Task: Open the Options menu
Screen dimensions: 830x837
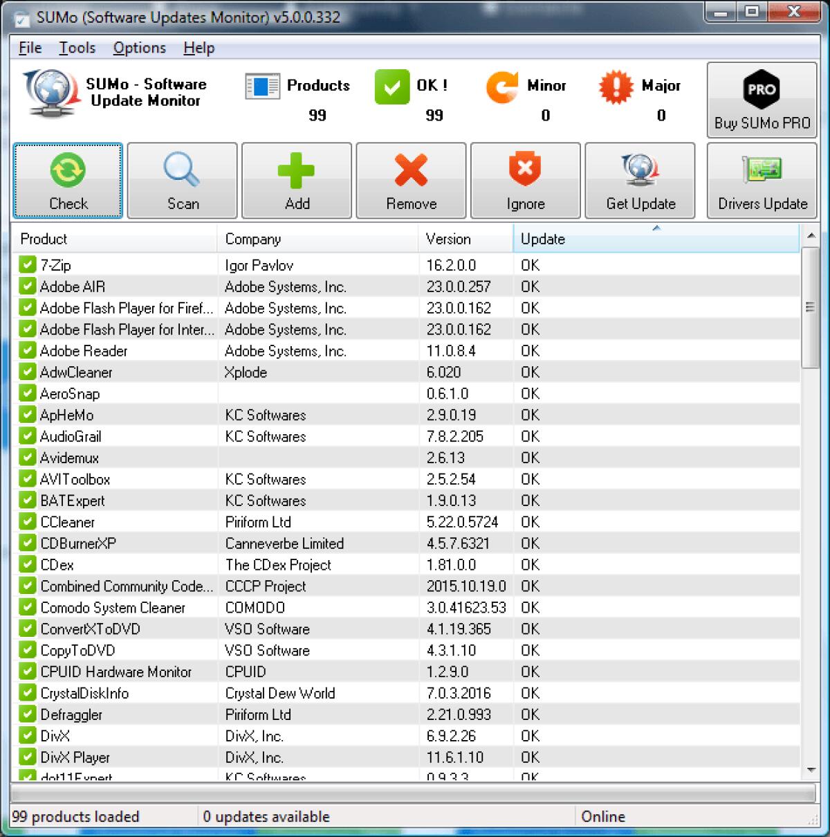Action: pos(138,48)
